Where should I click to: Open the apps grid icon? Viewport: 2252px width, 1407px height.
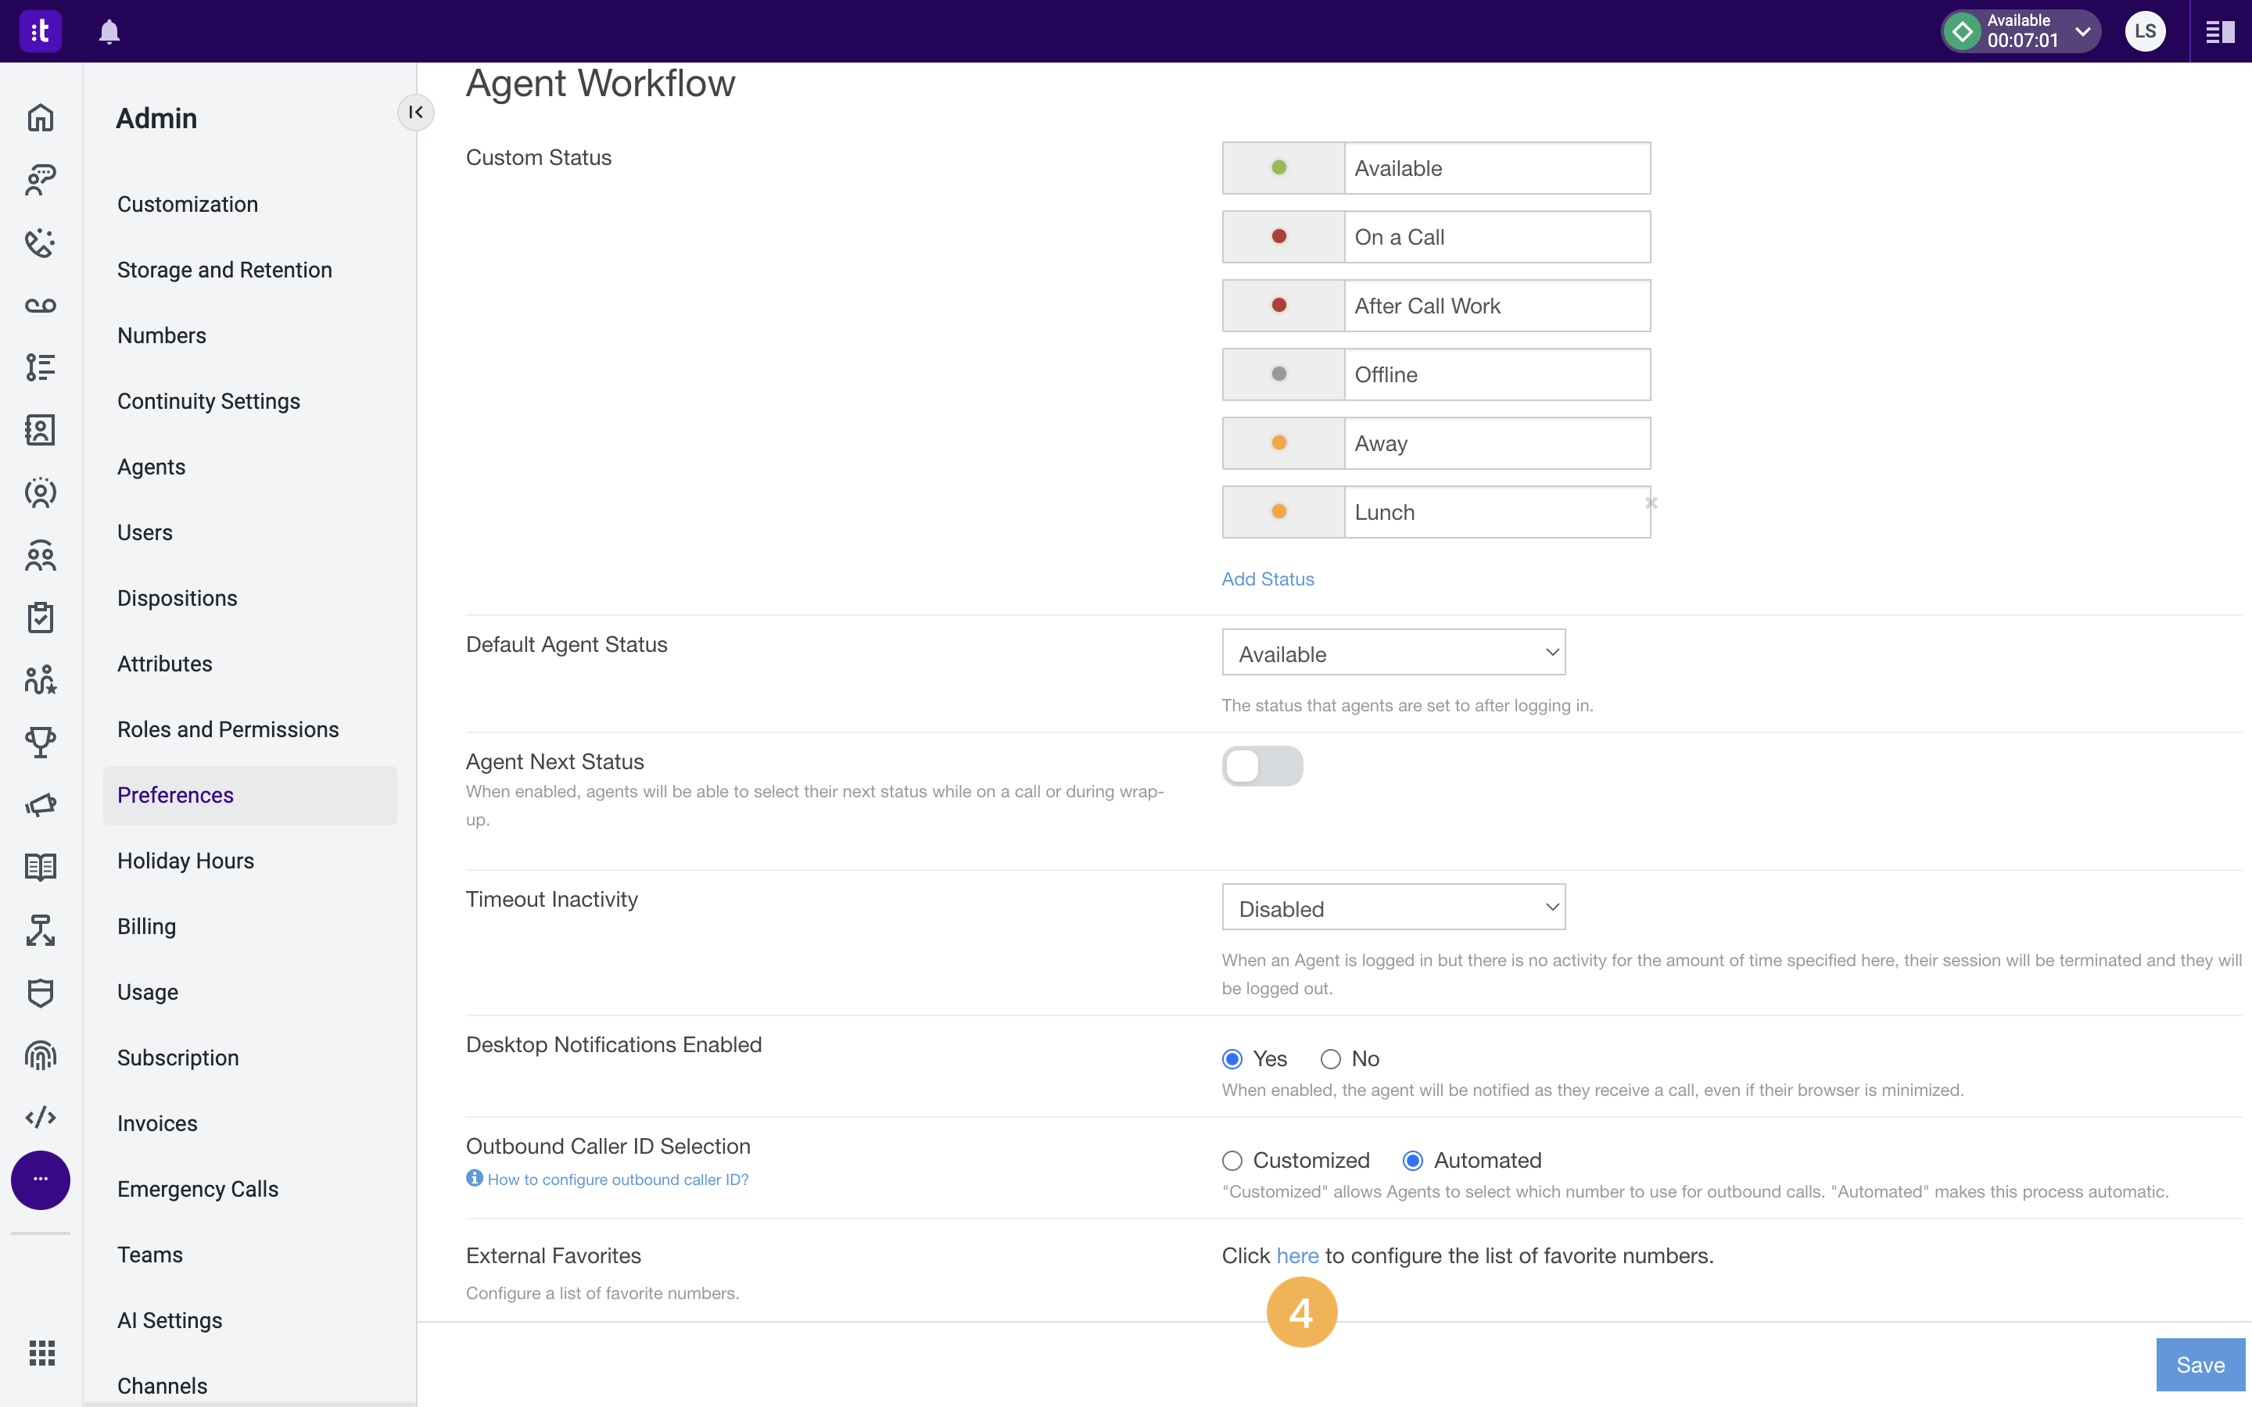tap(42, 1352)
